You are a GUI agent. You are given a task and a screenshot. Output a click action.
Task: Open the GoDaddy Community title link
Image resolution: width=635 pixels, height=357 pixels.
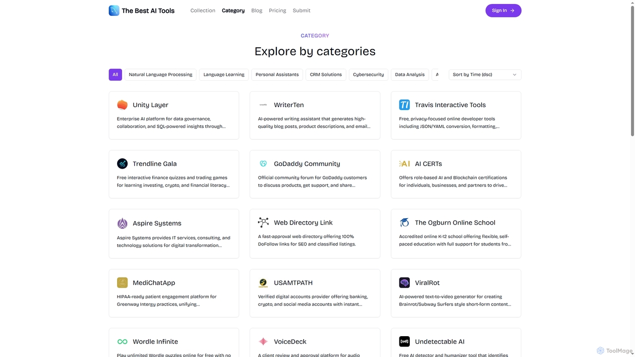coord(307,164)
